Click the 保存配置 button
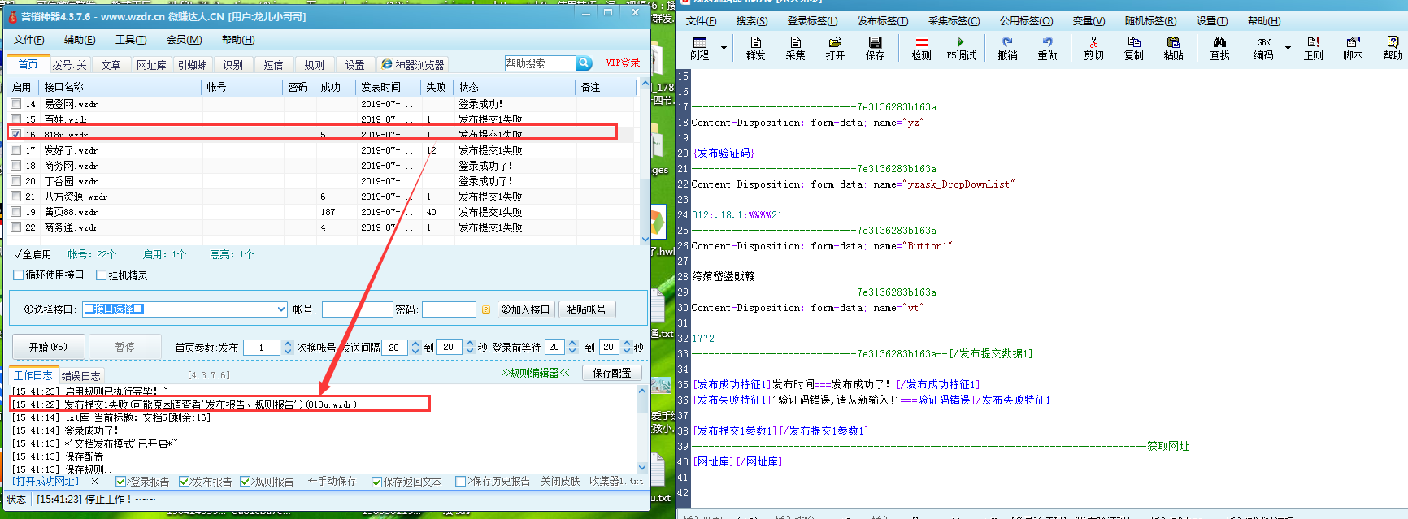1408x519 pixels. pos(611,373)
